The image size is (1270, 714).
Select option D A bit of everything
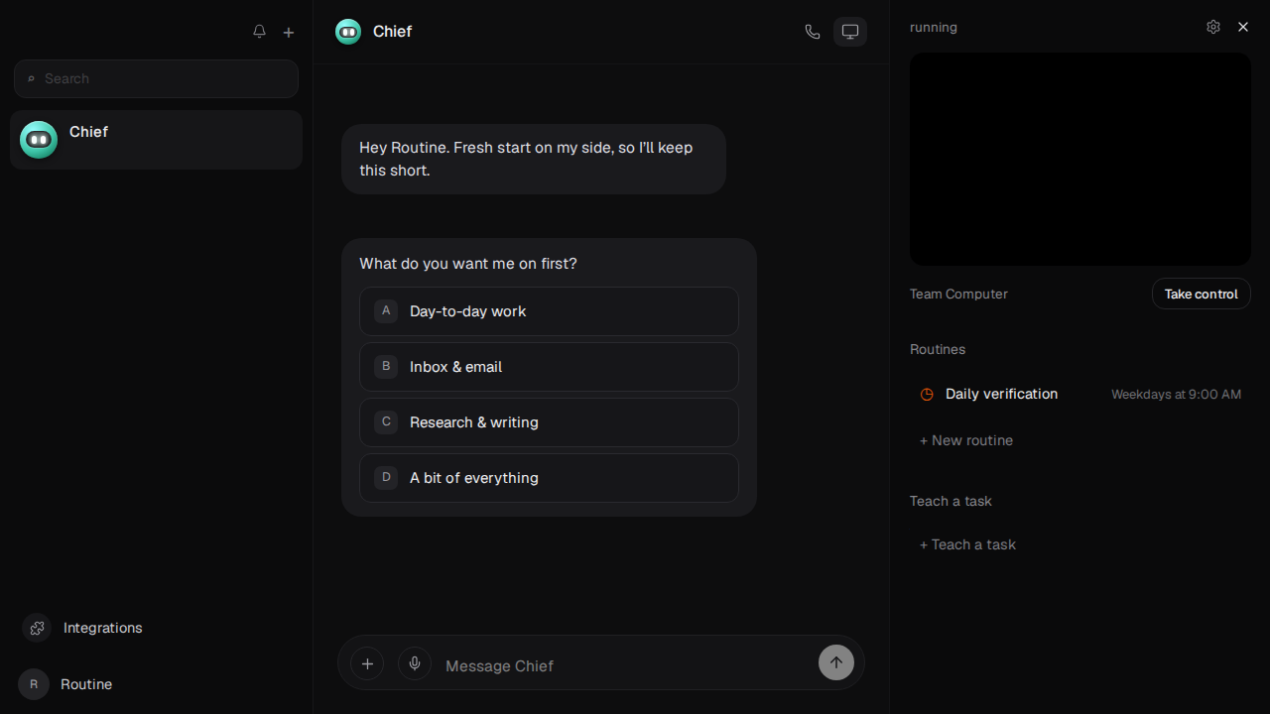pos(549,478)
